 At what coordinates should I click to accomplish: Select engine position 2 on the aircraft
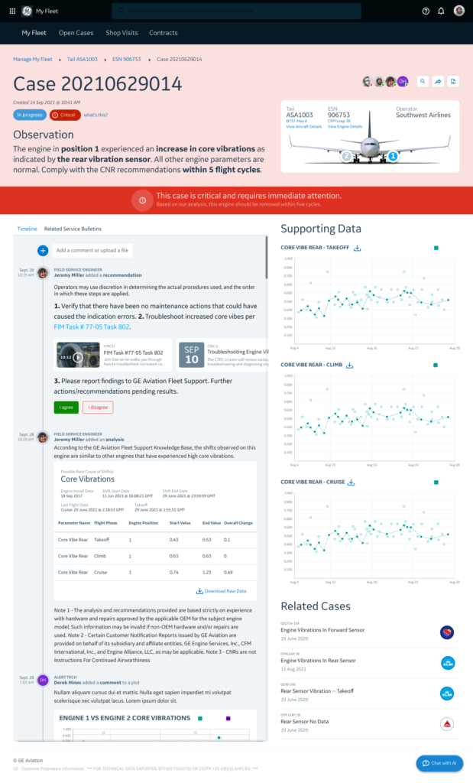pos(346,156)
